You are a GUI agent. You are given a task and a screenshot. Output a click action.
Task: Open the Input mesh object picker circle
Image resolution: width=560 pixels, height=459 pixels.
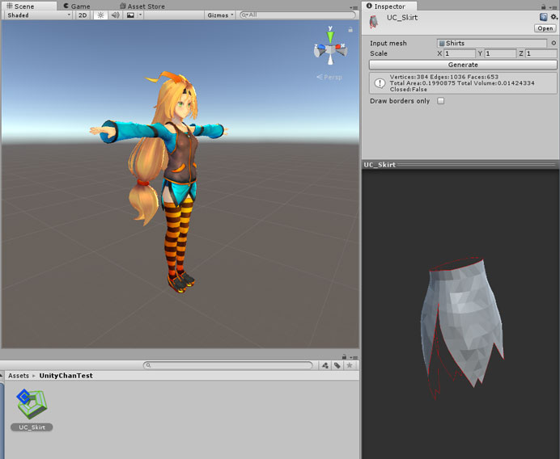point(554,43)
